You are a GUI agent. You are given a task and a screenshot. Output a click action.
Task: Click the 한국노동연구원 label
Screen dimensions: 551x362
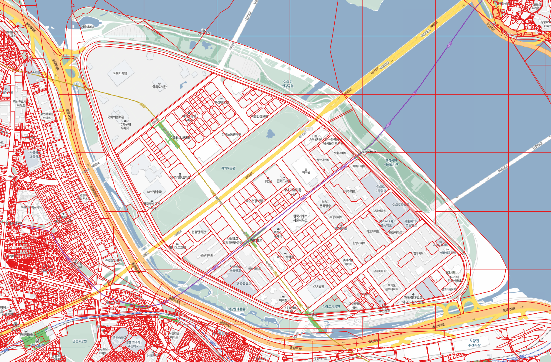coord(231,134)
